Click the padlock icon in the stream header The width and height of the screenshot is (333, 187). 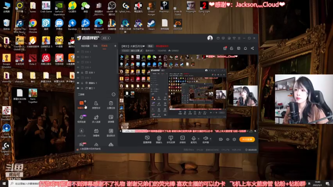(x=231, y=48)
